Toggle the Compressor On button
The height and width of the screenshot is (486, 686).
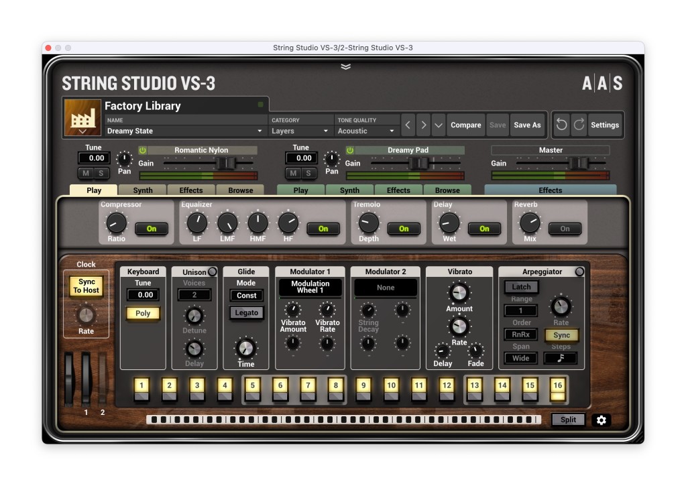(x=152, y=229)
